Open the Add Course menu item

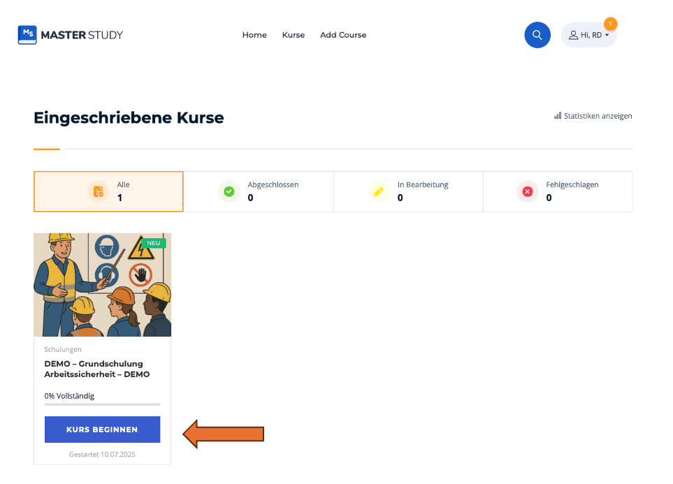tap(343, 35)
